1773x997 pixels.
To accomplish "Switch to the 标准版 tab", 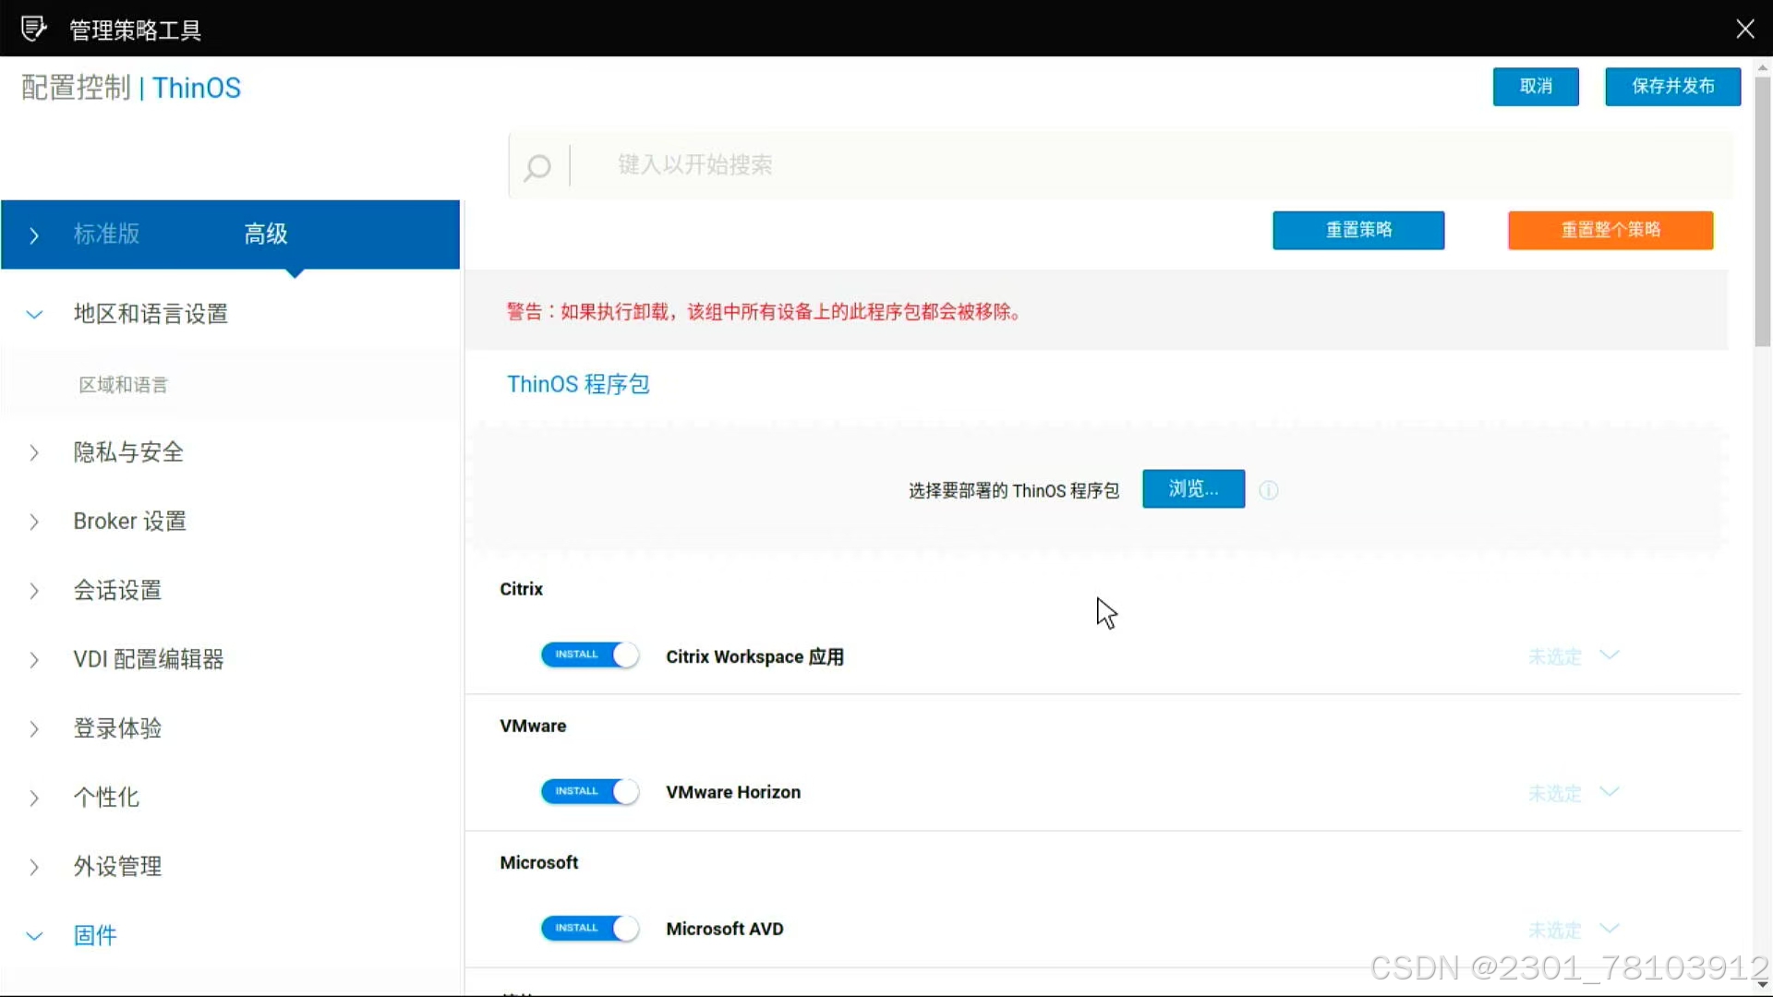I will [107, 234].
